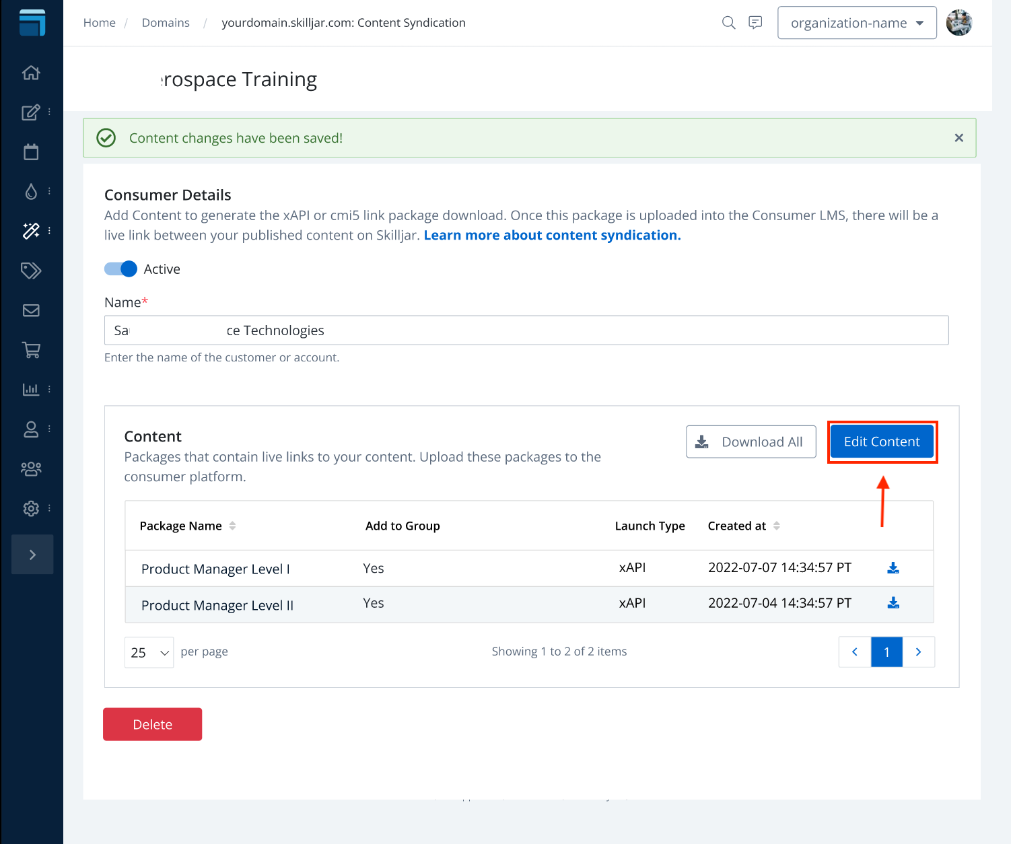Click the Edit Content button
The height and width of the screenshot is (844, 1011).
[x=881, y=442]
